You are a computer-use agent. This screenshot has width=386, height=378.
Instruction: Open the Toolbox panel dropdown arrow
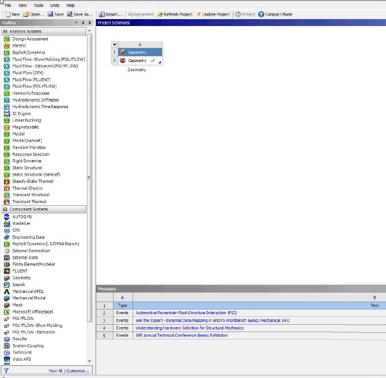tap(76, 23)
